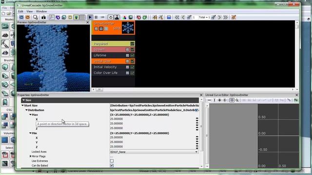Image resolution: width=312 pixels, height=175 pixels.
Task: Toggle Spawn module enabled checkbox
Action: pyautogui.click(x=127, y=50)
